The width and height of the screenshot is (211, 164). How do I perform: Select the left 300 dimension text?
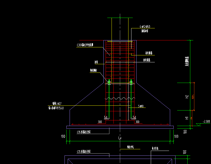pos(100,122)
